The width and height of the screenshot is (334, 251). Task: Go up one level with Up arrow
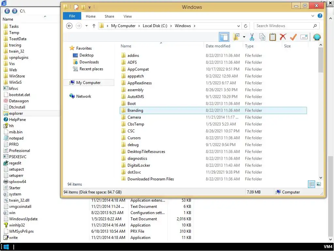pyautogui.click(x=94, y=26)
